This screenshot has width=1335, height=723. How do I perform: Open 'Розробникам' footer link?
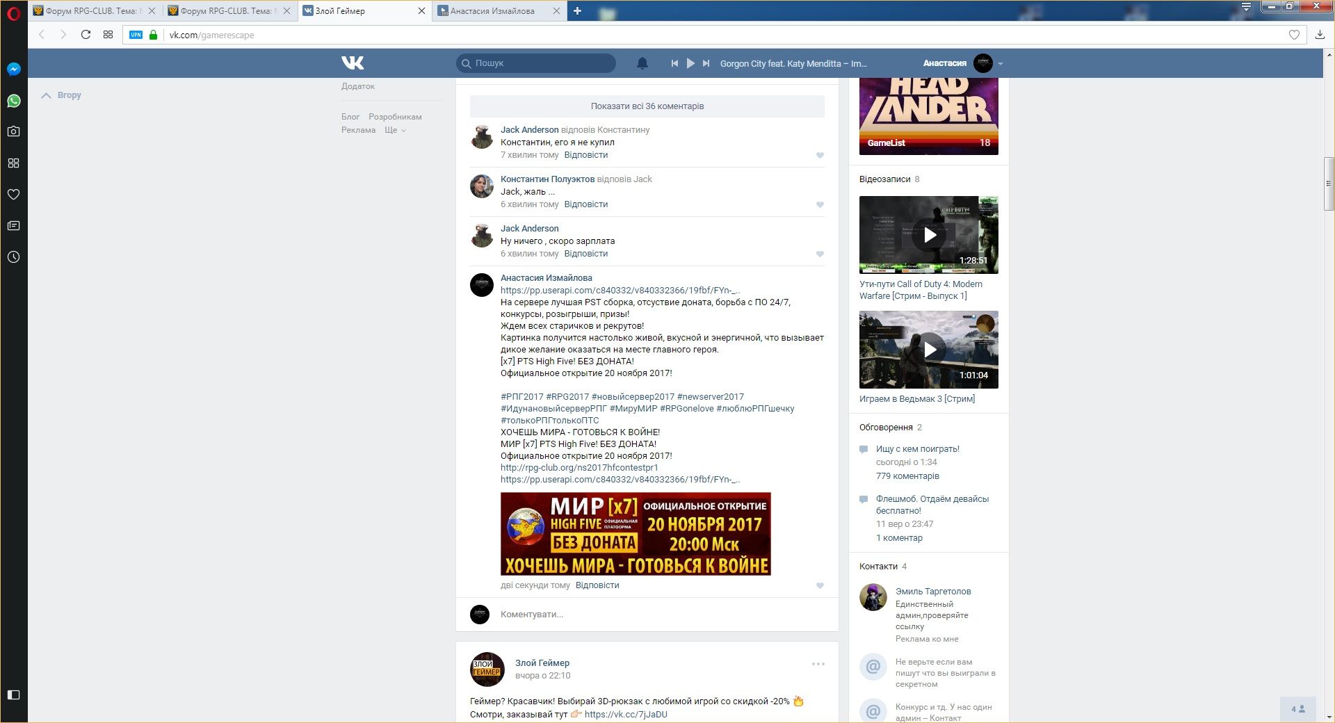click(x=395, y=117)
